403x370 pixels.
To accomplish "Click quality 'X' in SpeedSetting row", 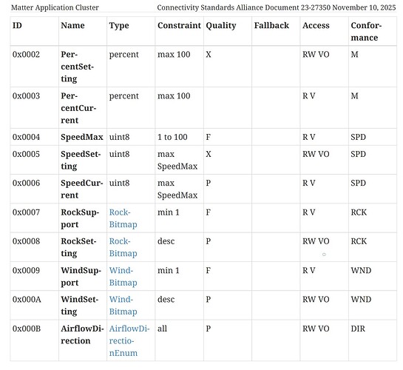I will (209, 154).
